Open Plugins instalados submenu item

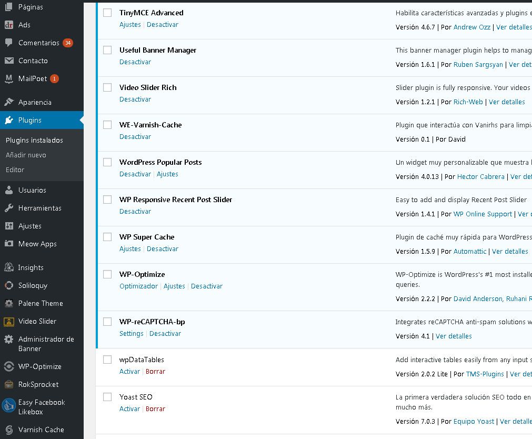tap(34, 140)
